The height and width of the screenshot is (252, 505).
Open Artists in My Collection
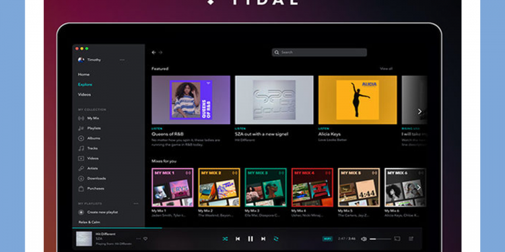pos(88,169)
